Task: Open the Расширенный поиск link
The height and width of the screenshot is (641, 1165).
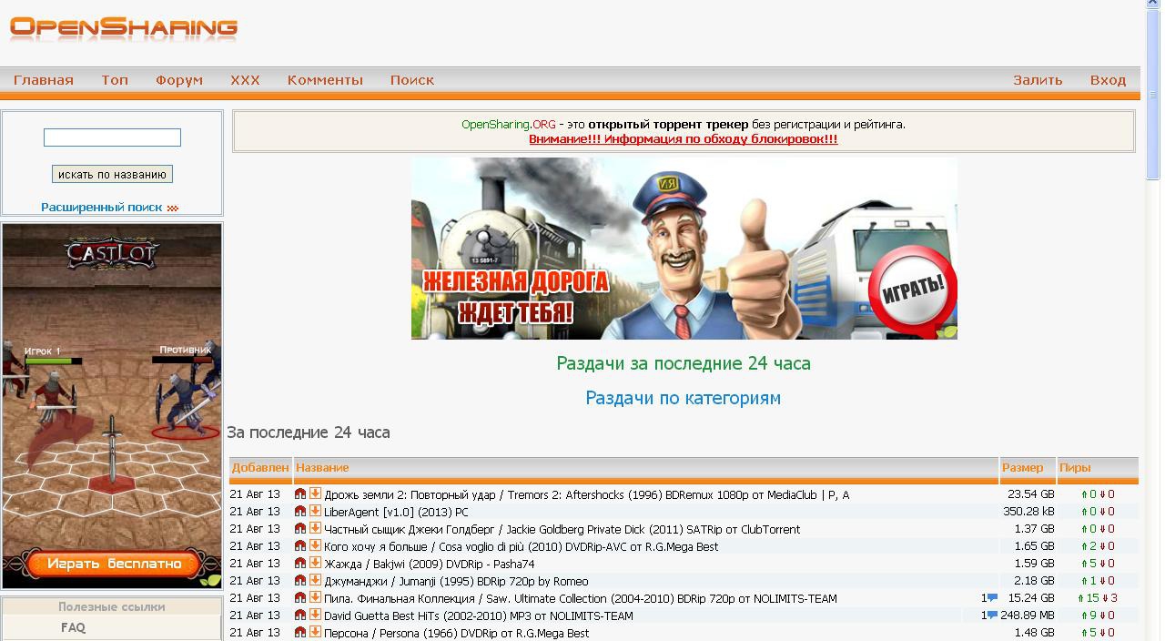Action: [102, 207]
